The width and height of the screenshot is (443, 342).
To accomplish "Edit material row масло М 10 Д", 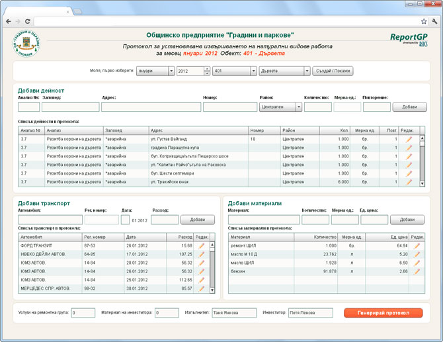I will click(x=417, y=255).
